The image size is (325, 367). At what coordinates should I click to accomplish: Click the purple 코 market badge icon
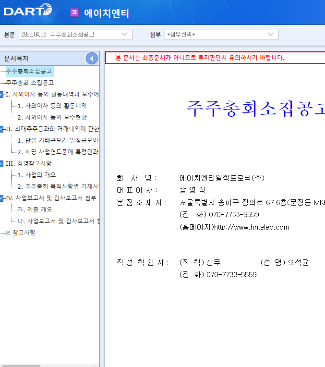pyautogui.click(x=74, y=12)
